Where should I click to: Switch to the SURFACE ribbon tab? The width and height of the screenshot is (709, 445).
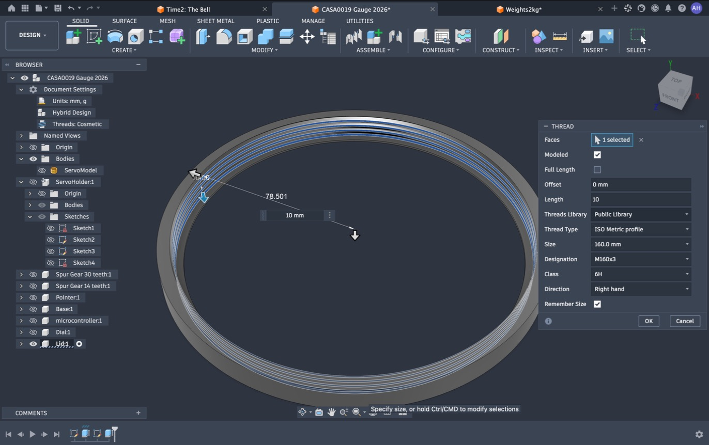(125, 21)
